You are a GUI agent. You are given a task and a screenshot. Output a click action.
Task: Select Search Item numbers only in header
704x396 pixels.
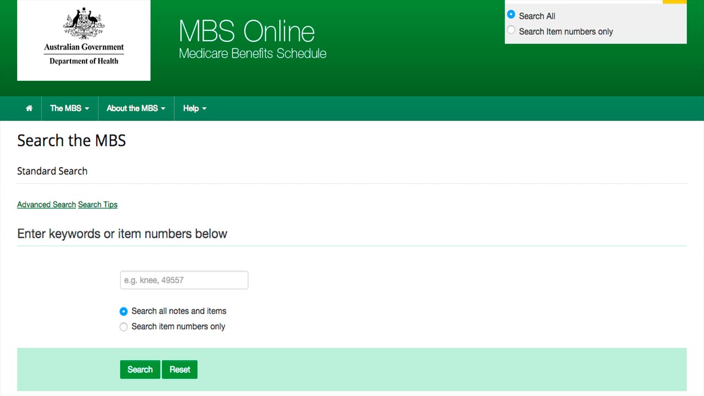point(512,30)
